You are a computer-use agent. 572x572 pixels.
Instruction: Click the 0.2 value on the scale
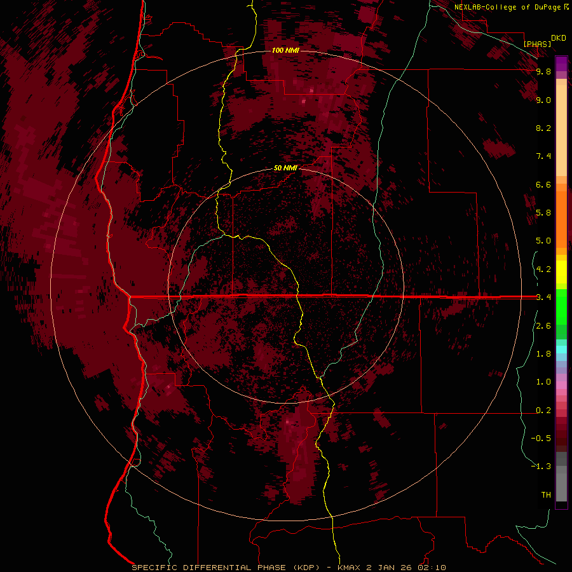[x=543, y=411]
